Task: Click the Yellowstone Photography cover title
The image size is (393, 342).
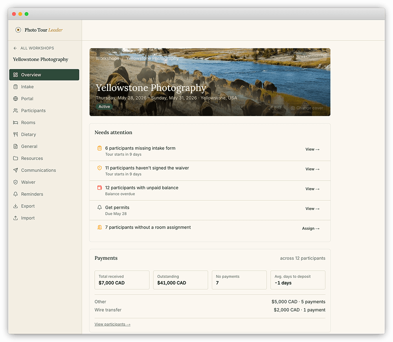Action: (x=151, y=88)
